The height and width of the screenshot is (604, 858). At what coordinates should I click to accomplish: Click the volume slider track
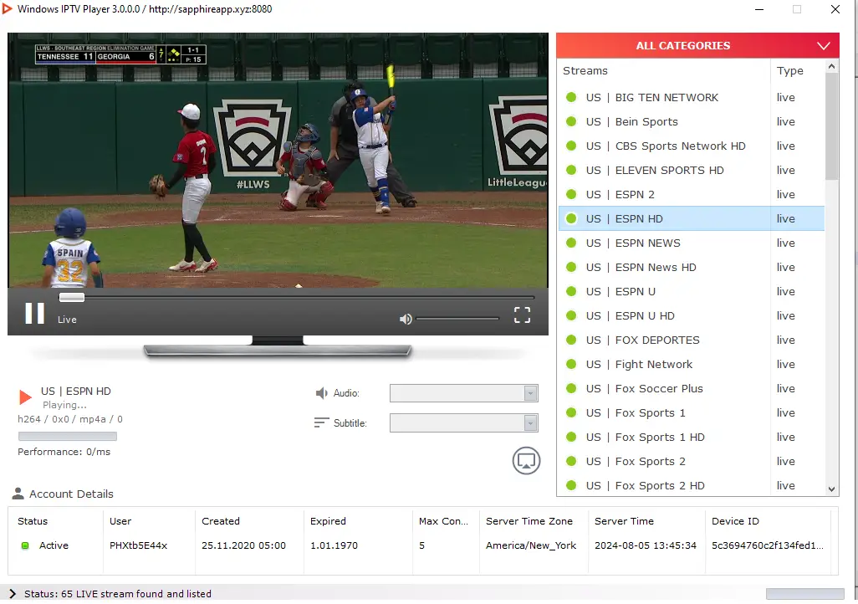coord(457,318)
